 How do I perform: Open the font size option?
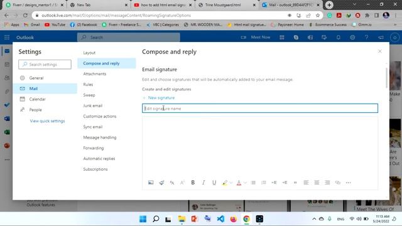[x=171, y=183]
